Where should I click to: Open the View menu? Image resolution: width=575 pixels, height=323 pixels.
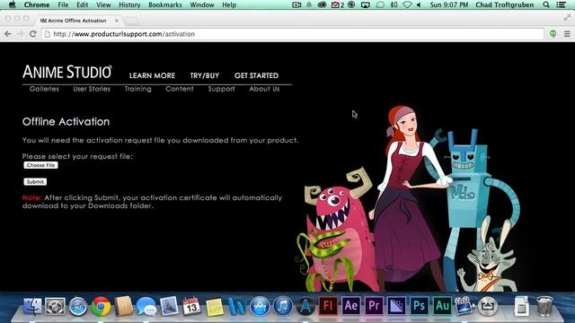[x=103, y=4]
